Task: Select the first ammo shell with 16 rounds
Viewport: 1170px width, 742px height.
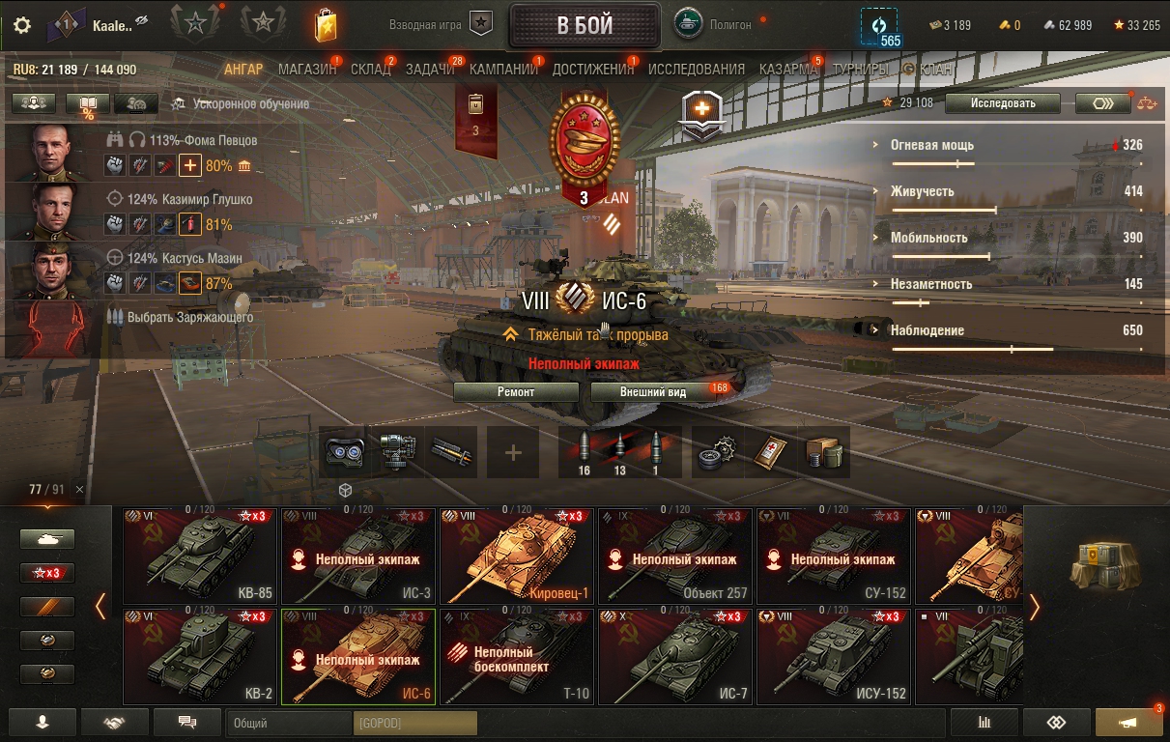Action: 584,452
